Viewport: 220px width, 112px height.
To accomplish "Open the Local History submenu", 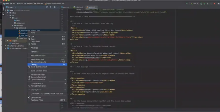I will tap(47, 83).
